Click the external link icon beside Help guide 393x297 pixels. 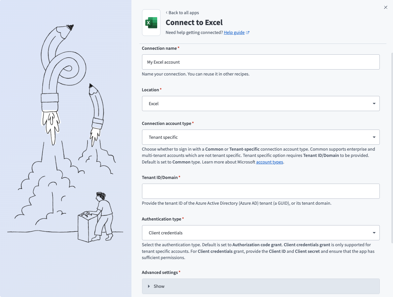click(x=248, y=33)
